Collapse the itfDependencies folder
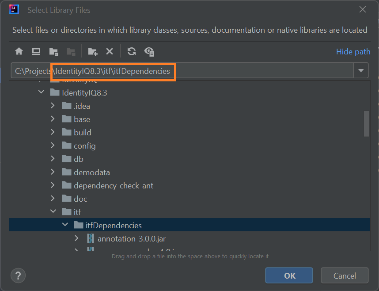 (x=65, y=225)
